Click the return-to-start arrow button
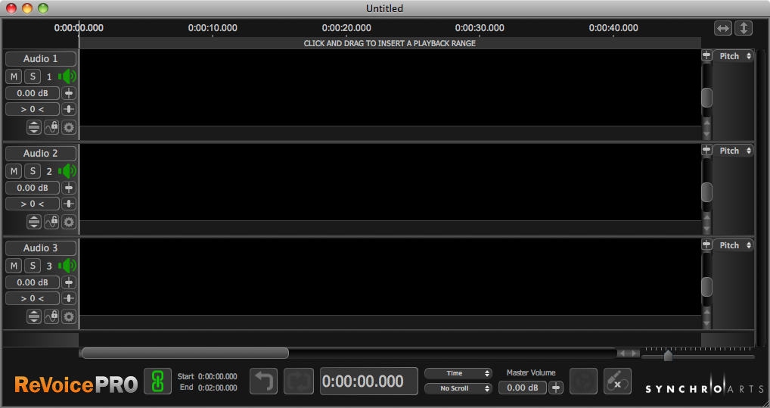 pos(264,381)
